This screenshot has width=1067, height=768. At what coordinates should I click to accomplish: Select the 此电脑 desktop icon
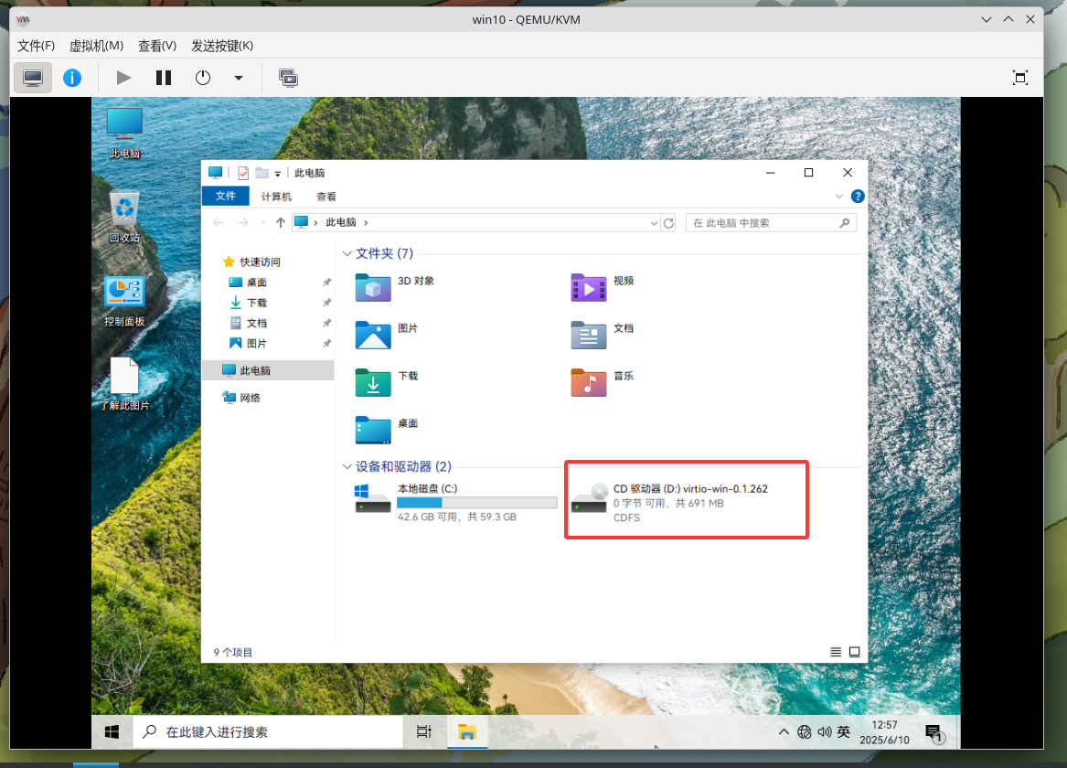[124, 133]
